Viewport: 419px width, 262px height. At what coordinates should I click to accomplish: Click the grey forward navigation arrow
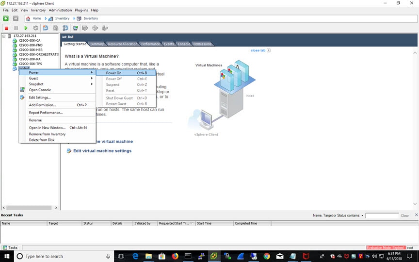point(16,18)
